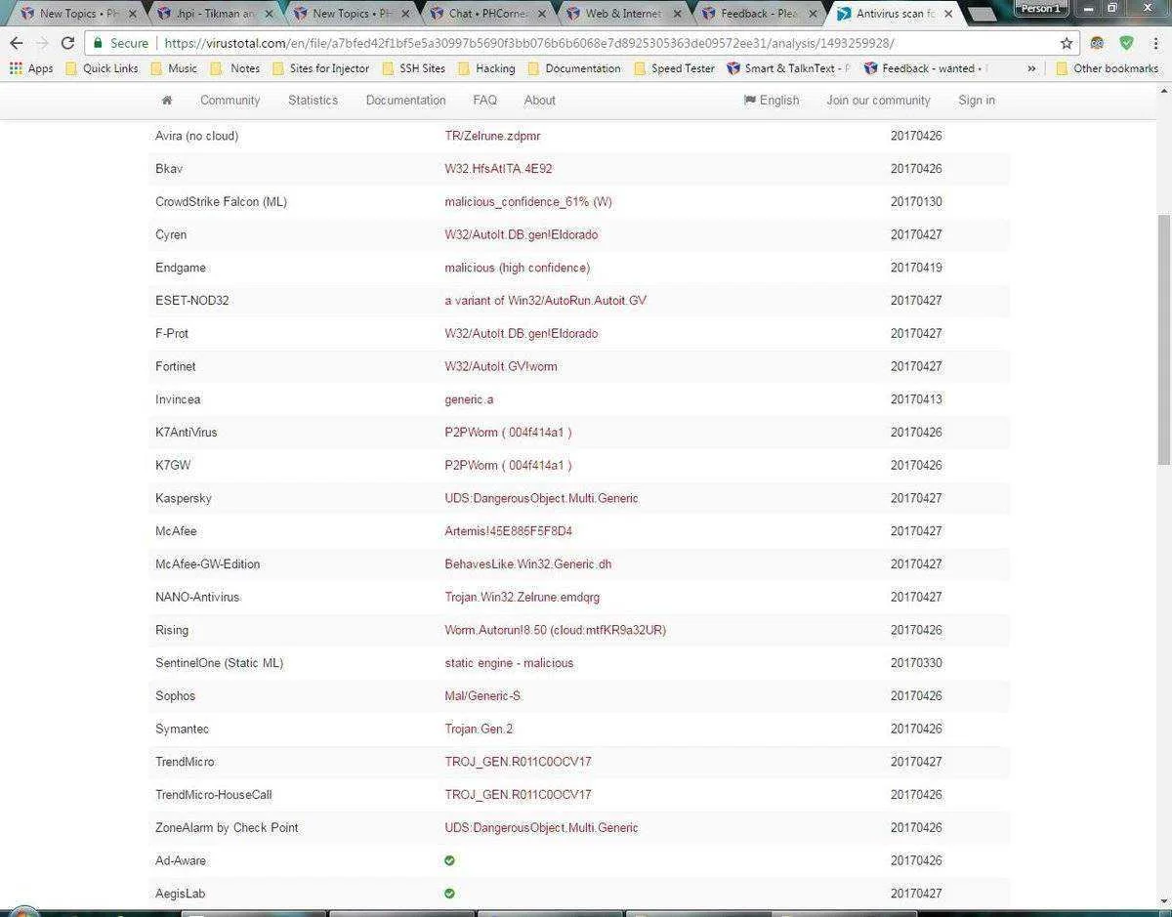1172x917 pixels.
Task: Click the browser Back arrow
Action: click(16, 43)
